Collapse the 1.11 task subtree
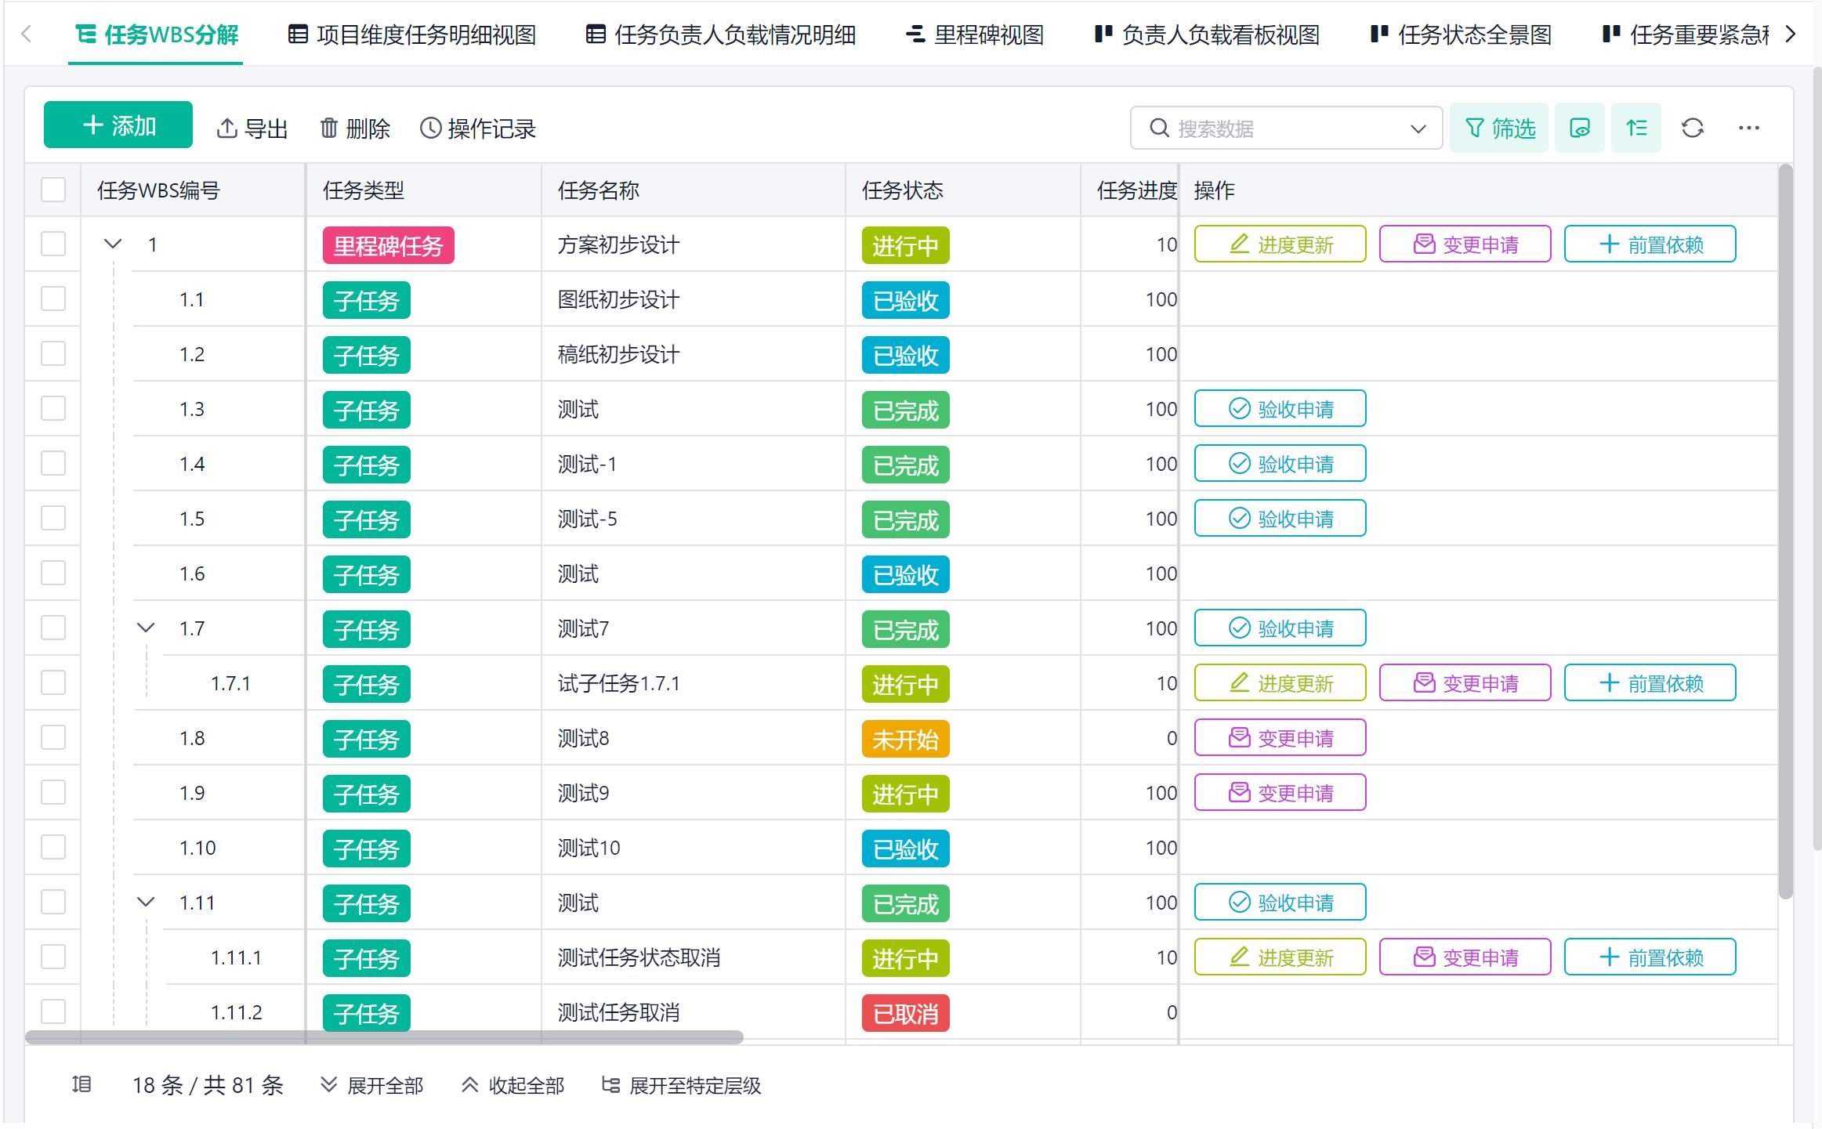Viewport: 1822px width, 1129px height. (x=146, y=902)
